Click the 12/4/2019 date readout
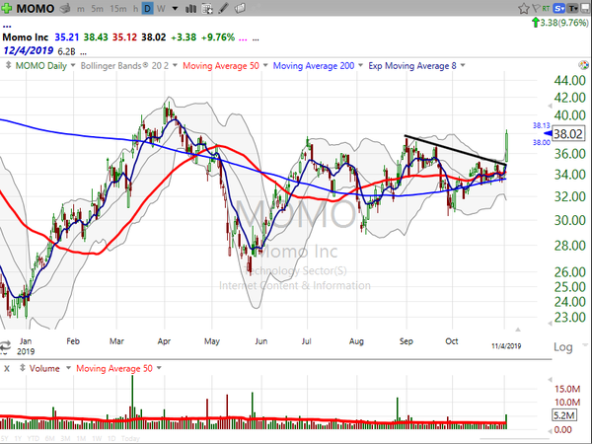 pos(29,50)
